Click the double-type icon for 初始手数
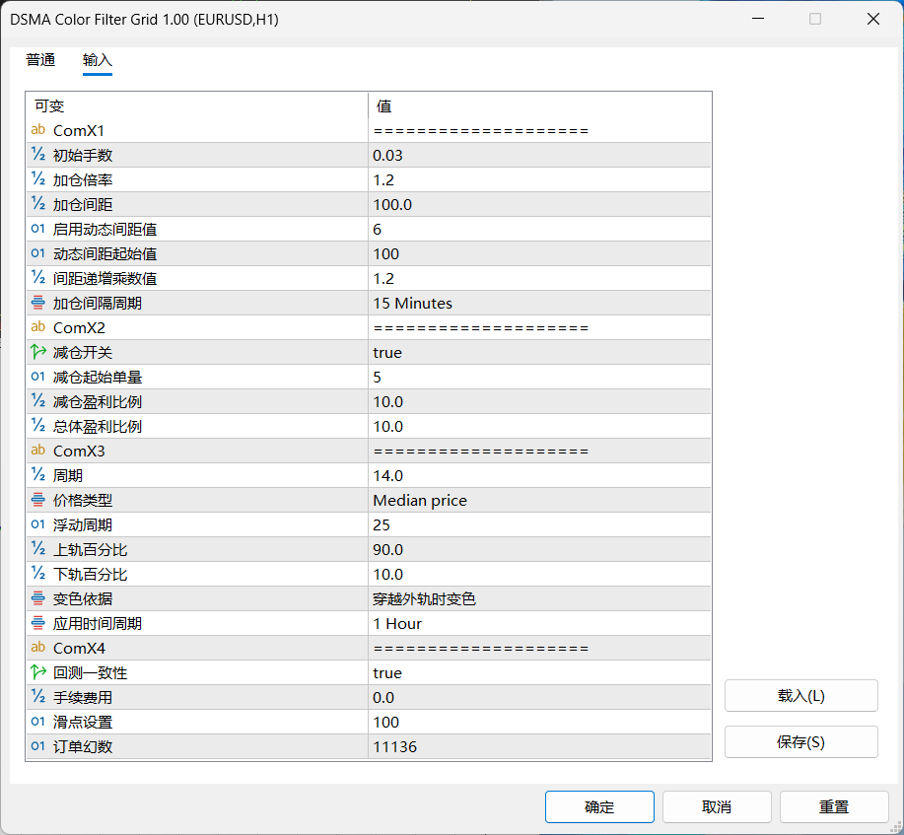The image size is (904, 835). 38,155
